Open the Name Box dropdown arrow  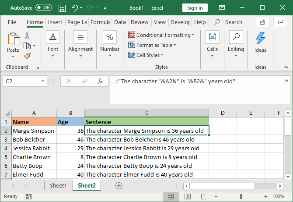[43, 81]
